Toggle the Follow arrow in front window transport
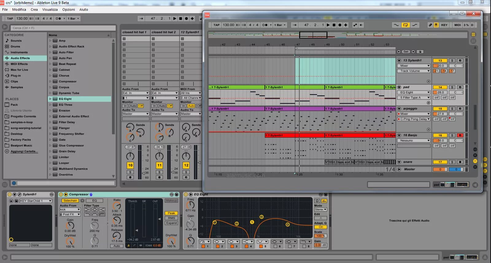This screenshot has width=491, height=263. coord(295,25)
